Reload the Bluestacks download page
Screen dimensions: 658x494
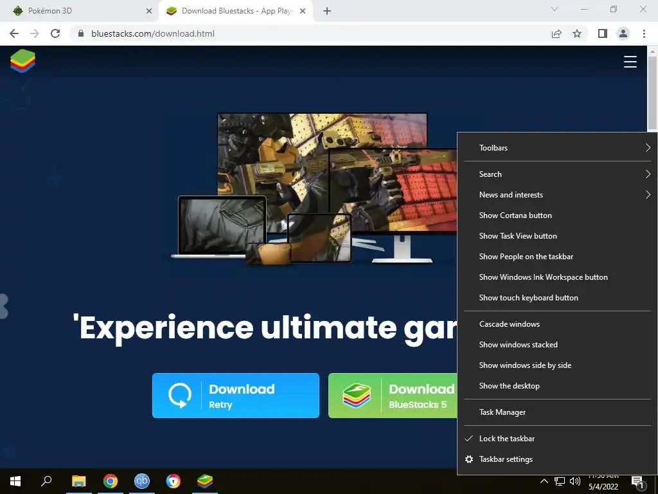pos(55,33)
